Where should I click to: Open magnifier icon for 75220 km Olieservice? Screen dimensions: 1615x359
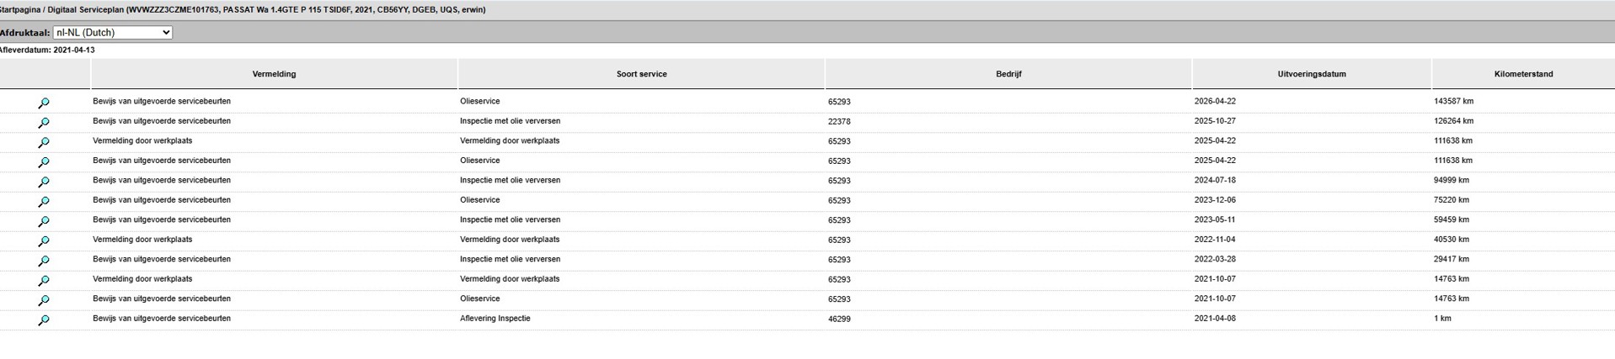pos(44,202)
